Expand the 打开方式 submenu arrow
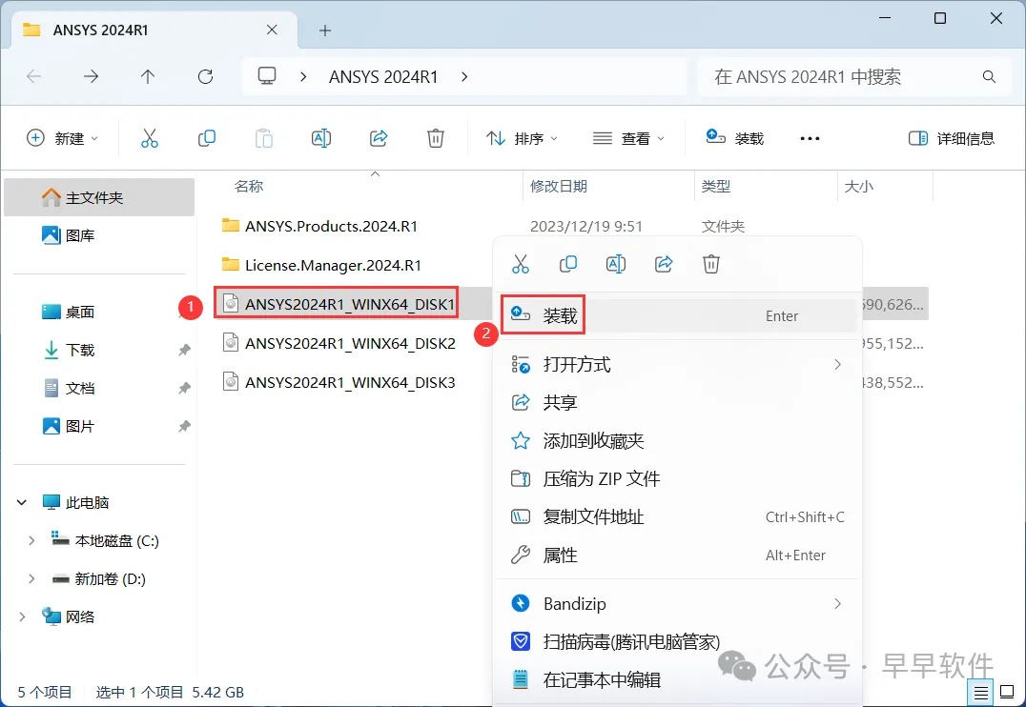 [x=837, y=364]
